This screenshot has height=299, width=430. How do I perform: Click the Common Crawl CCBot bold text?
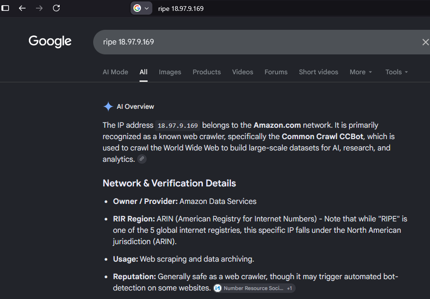click(323, 137)
